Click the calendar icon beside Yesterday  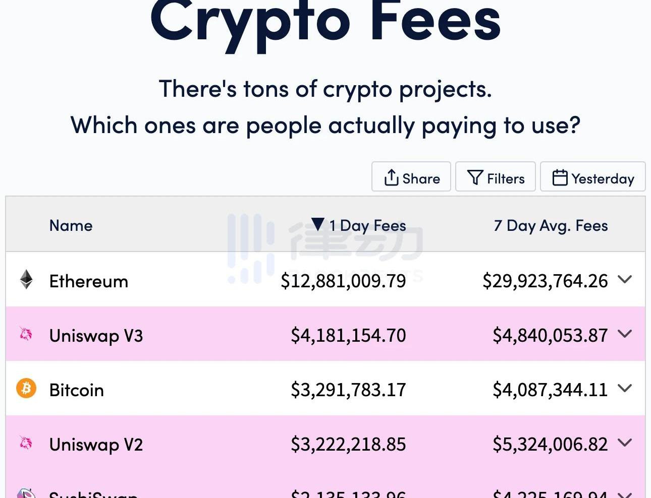(560, 177)
